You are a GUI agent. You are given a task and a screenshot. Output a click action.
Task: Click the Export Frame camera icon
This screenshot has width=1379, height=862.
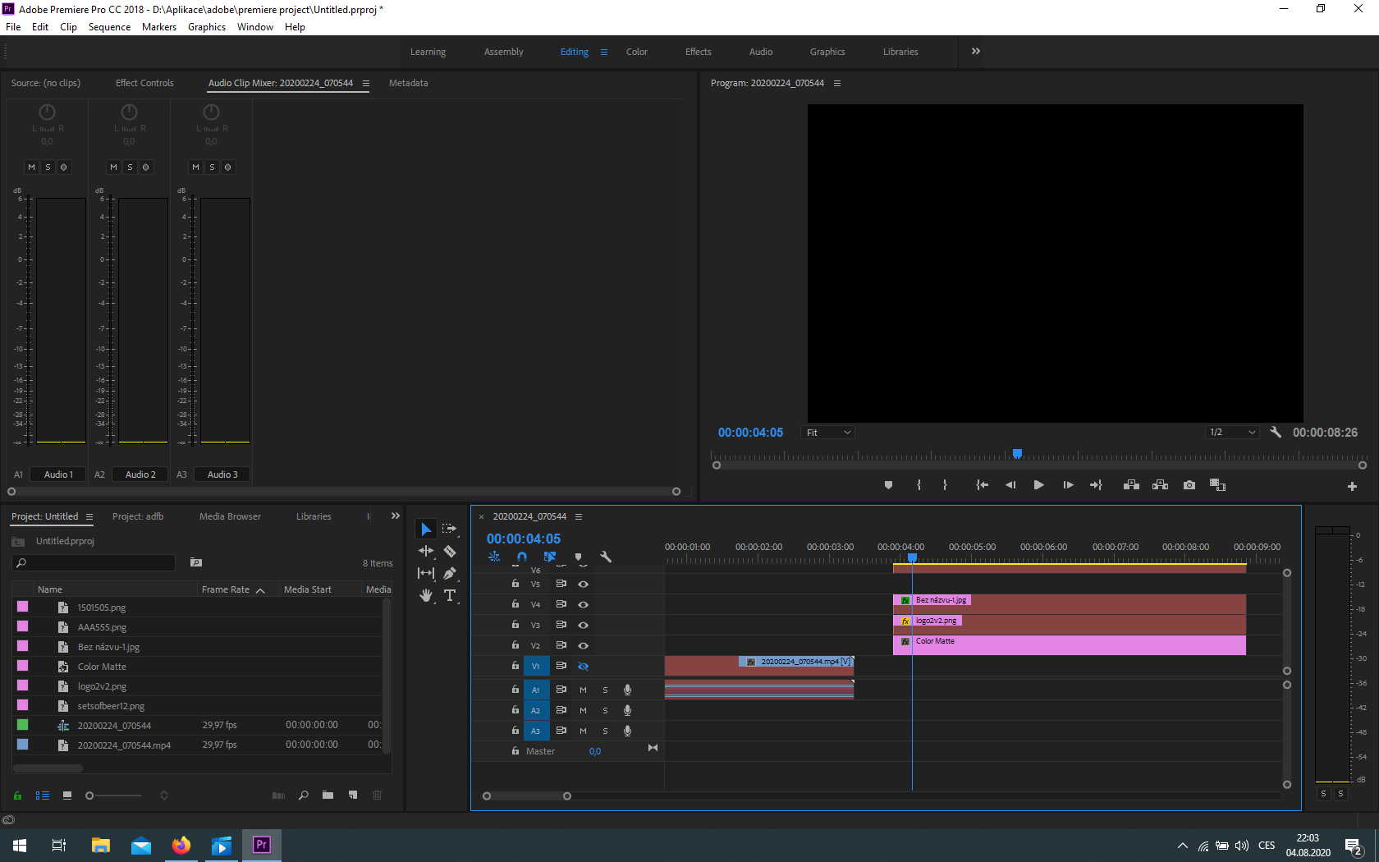pyautogui.click(x=1189, y=485)
